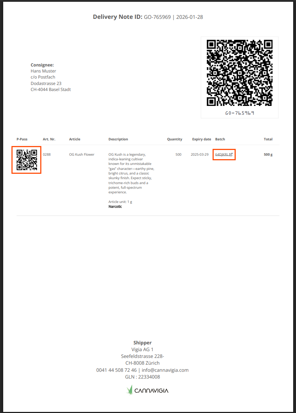
Task: Click the consignee name Hans Muster
Action: click(x=43, y=71)
